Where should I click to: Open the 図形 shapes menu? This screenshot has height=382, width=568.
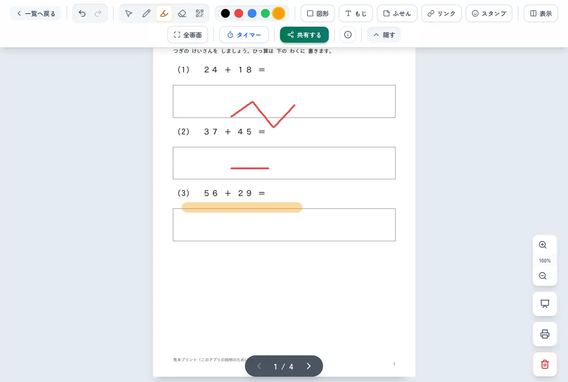click(x=318, y=13)
